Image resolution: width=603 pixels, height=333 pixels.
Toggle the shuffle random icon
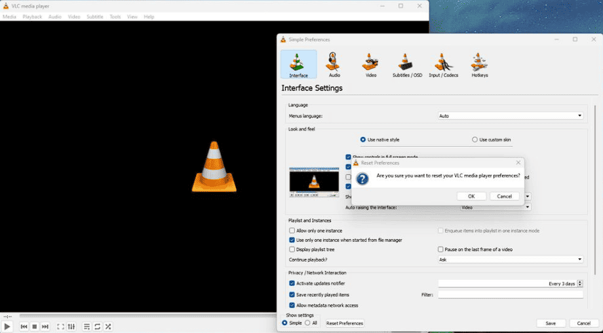pos(108,326)
